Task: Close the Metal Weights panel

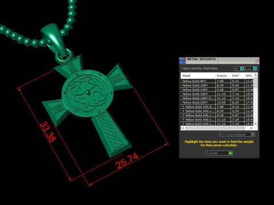Action: tap(256, 60)
